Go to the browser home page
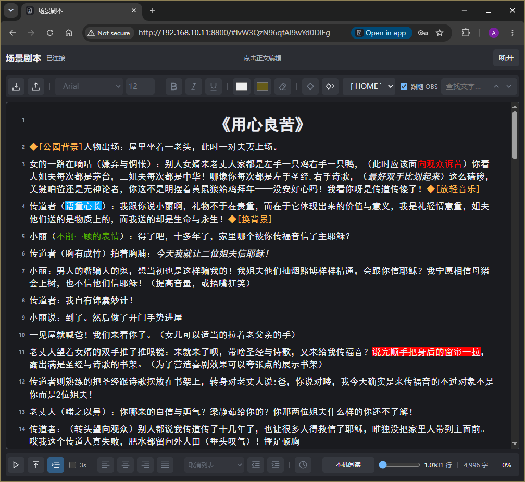Screen dimensions: 525x482 tap(69, 33)
